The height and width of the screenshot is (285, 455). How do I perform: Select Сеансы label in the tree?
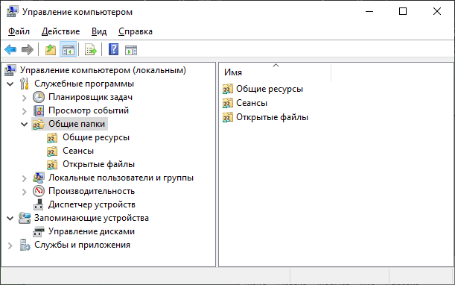(x=78, y=151)
